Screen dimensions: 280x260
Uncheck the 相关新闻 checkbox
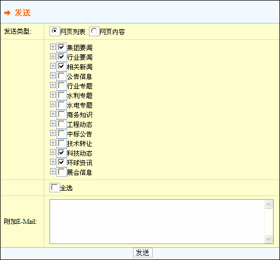point(62,67)
